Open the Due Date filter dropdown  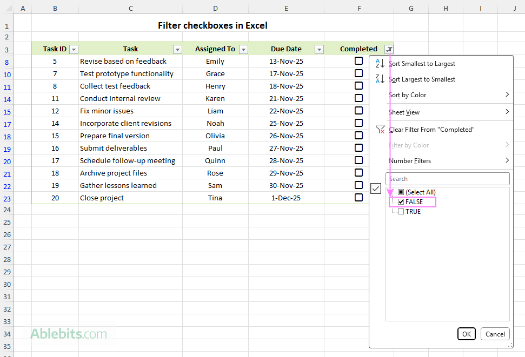point(319,49)
